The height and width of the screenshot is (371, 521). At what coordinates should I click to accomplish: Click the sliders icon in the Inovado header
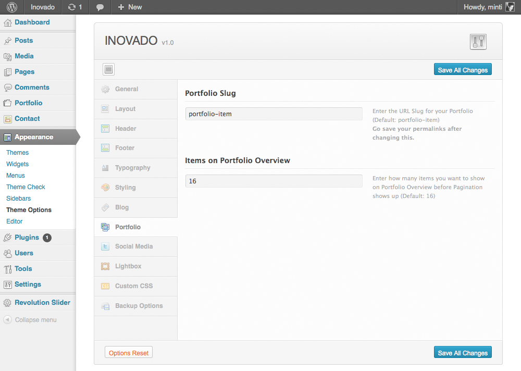click(478, 42)
